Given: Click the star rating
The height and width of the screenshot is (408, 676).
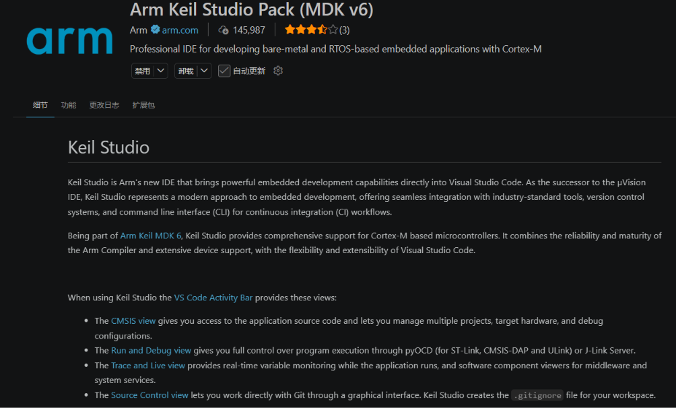Looking at the screenshot, I should 311,30.
